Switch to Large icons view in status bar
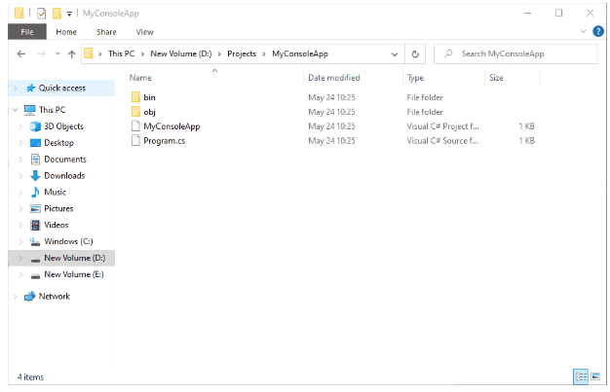 coord(595,376)
